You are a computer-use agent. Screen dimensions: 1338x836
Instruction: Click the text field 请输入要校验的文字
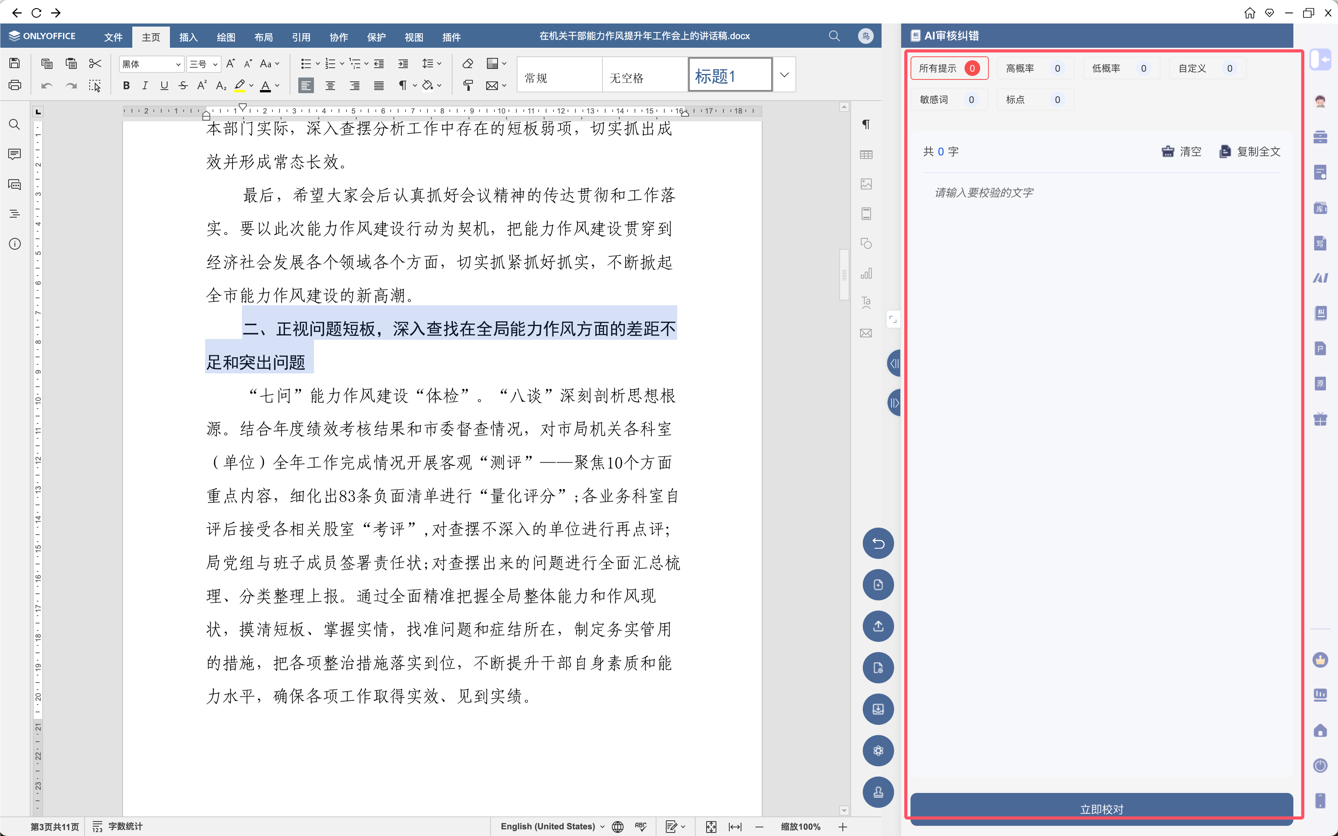pyautogui.click(x=1101, y=193)
